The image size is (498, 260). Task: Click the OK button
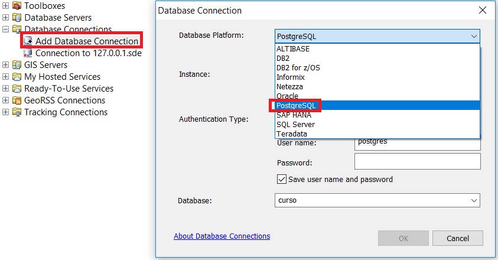coord(403,238)
